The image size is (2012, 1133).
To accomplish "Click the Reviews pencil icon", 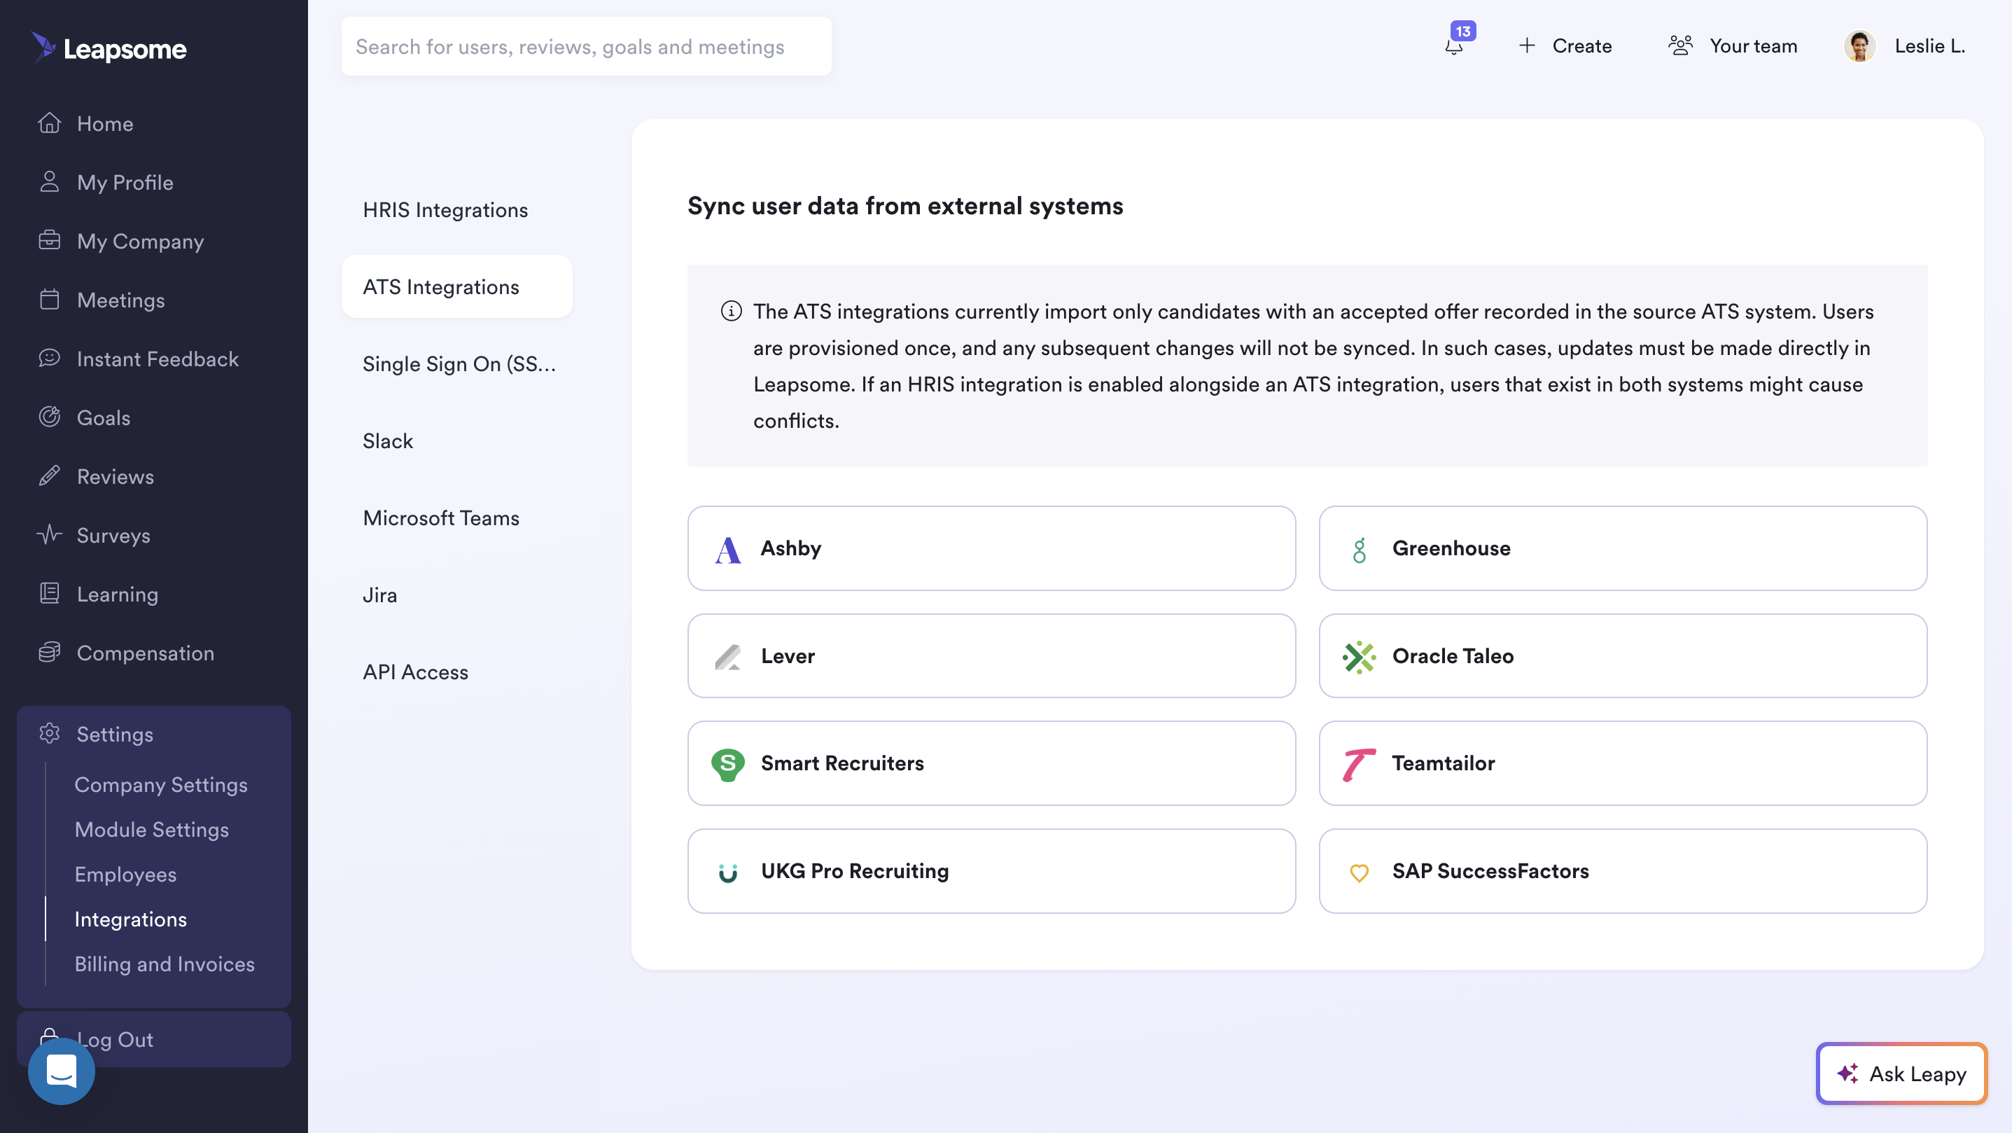I will (x=49, y=476).
